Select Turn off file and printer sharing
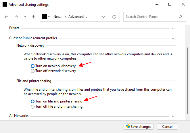The width and height of the screenshot is (190, 133). [33, 107]
